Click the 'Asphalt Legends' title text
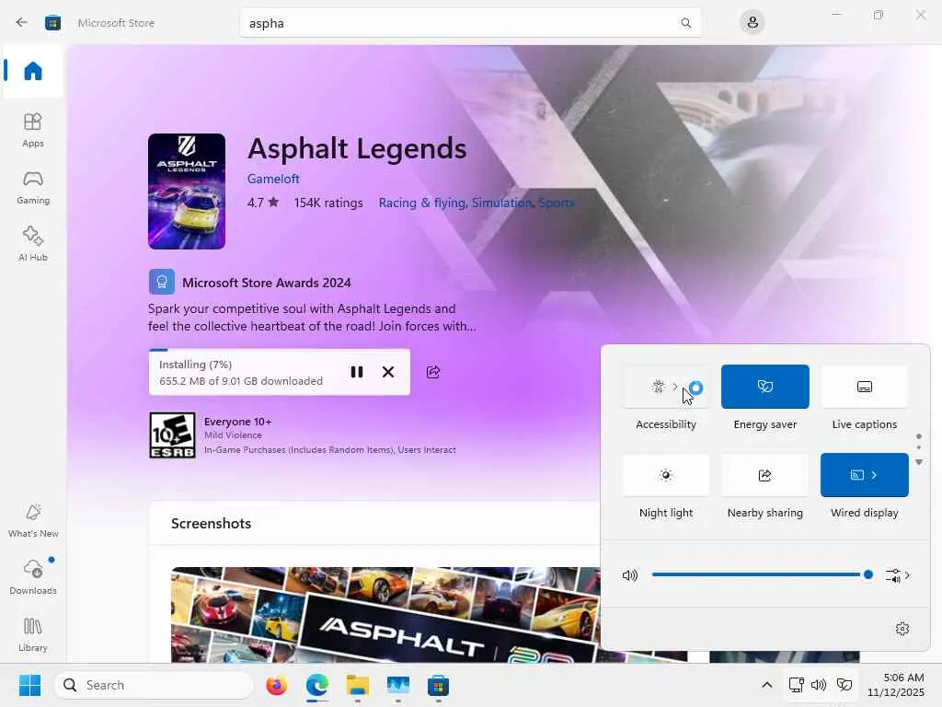The width and height of the screenshot is (942, 707). tap(357, 148)
